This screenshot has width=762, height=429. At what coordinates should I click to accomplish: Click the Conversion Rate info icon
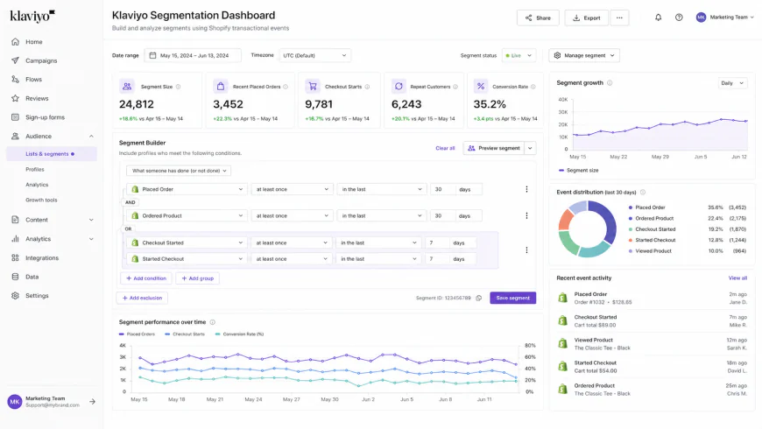coord(533,87)
